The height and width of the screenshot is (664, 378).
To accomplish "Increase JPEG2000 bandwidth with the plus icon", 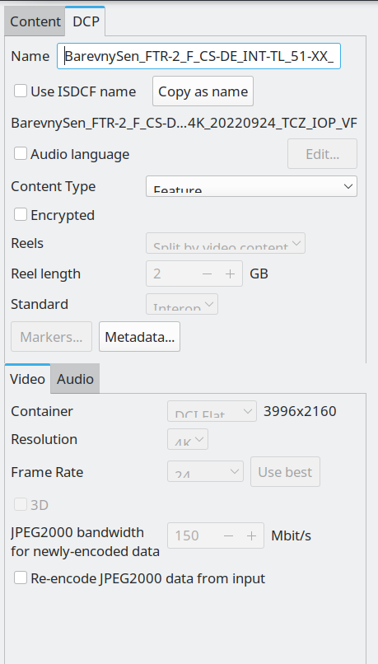I will 251,535.
